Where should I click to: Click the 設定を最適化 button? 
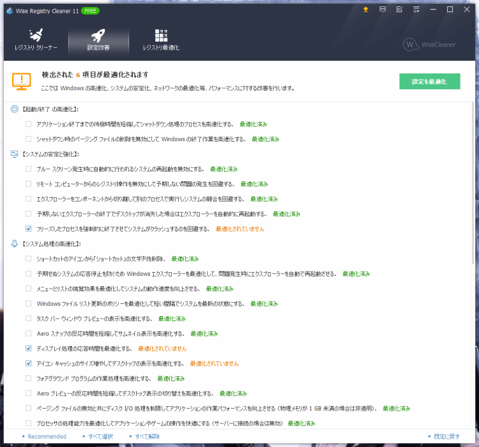(x=430, y=81)
